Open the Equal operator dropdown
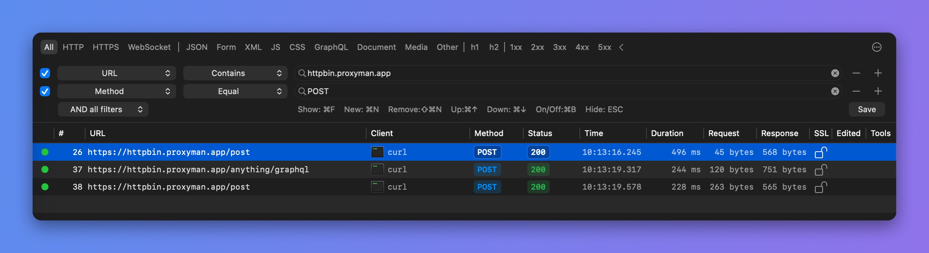 pos(236,91)
